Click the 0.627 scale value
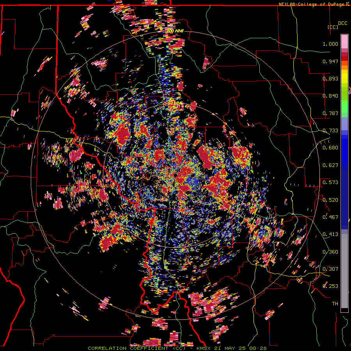This screenshot has width=351, height=351. [330, 165]
